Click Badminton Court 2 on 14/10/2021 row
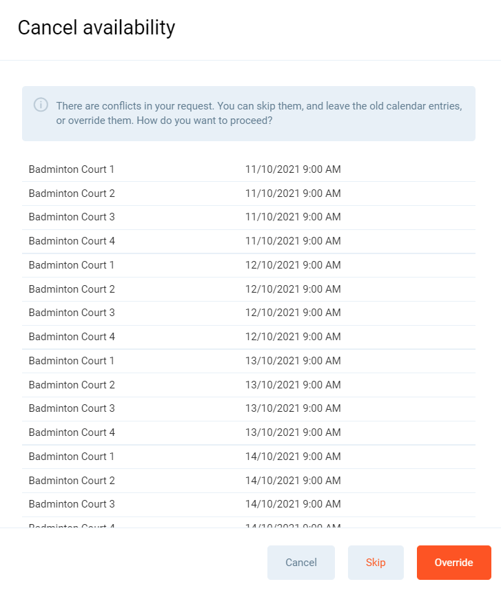 coord(72,481)
